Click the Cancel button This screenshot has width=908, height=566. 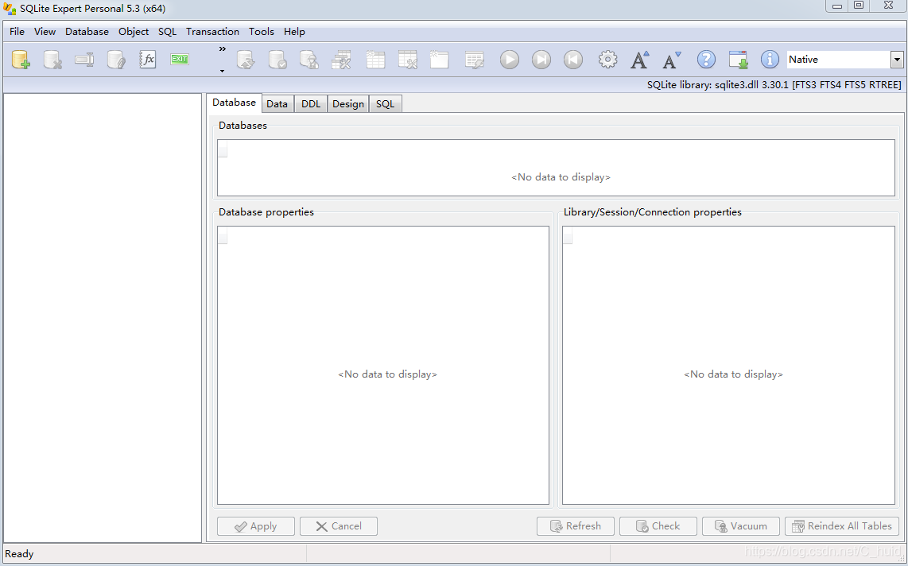[x=339, y=526]
